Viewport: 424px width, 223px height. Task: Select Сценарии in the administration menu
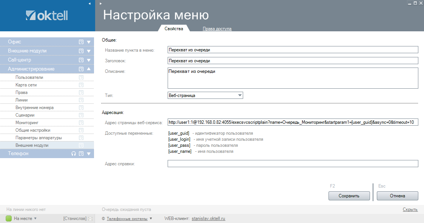click(x=25, y=115)
